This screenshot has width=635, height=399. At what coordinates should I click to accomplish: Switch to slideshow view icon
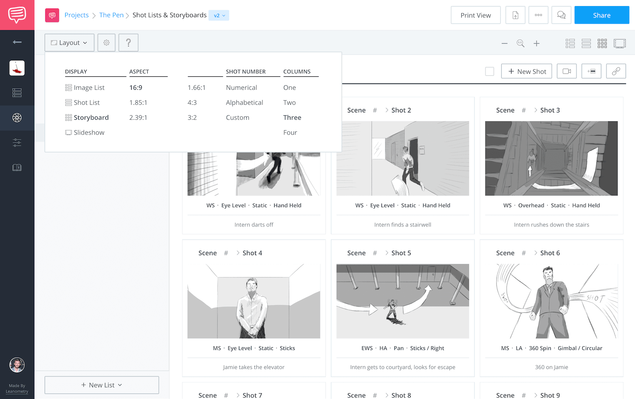620,43
